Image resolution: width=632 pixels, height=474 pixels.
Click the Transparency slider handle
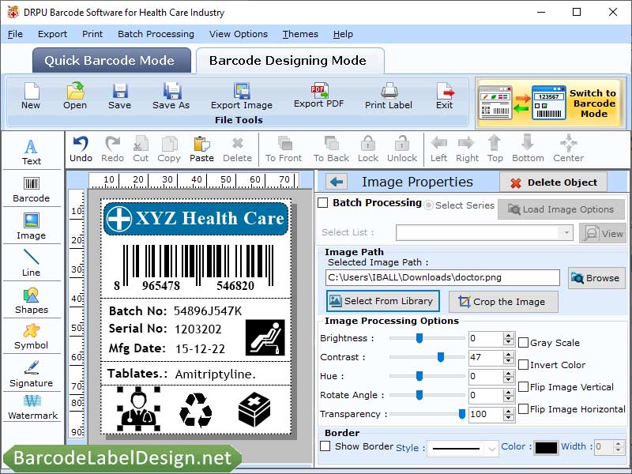tap(462, 414)
